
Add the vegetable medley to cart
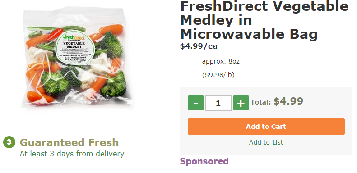point(266,127)
